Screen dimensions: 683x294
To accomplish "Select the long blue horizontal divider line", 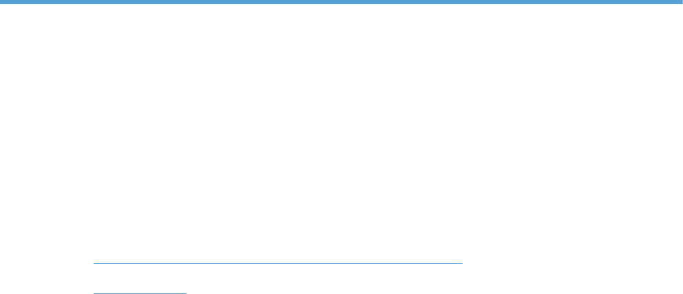I will pos(277,264).
